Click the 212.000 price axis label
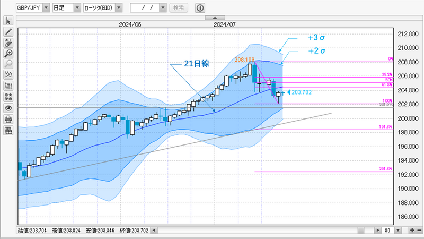The image size is (424, 239). (x=408, y=34)
